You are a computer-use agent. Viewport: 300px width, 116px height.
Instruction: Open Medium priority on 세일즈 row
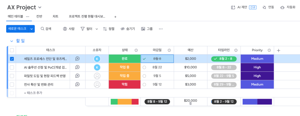click(257, 59)
